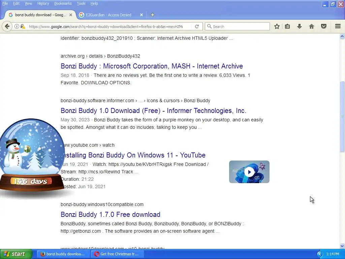Open Bonzi Buddy Internet Archive result
The width and height of the screenshot is (345, 259).
click(152, 66)
